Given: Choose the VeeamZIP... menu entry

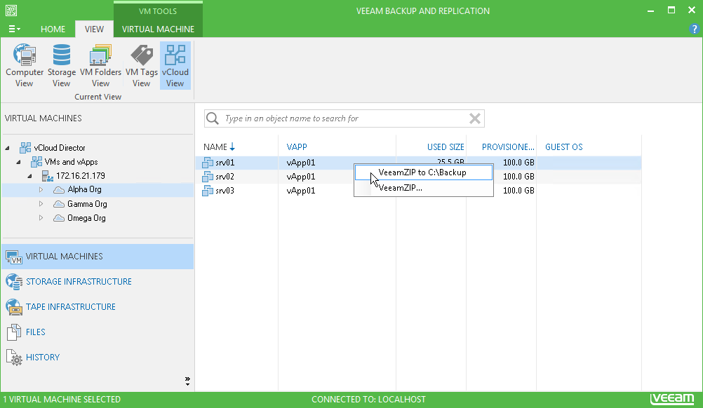Looking at the screenshot, I should 424,188.
